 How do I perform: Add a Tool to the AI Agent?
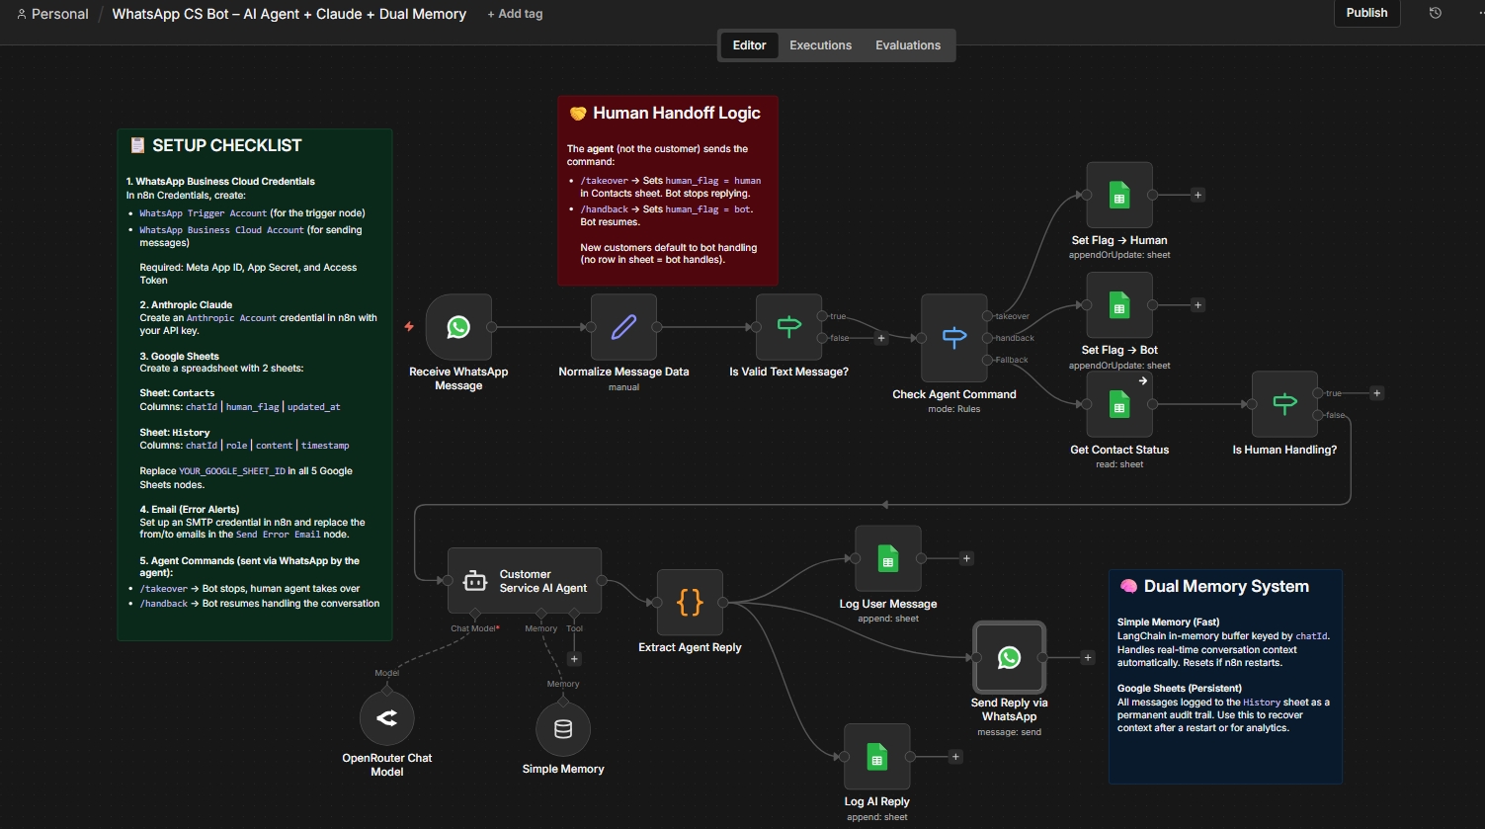(x=574, y=659)
